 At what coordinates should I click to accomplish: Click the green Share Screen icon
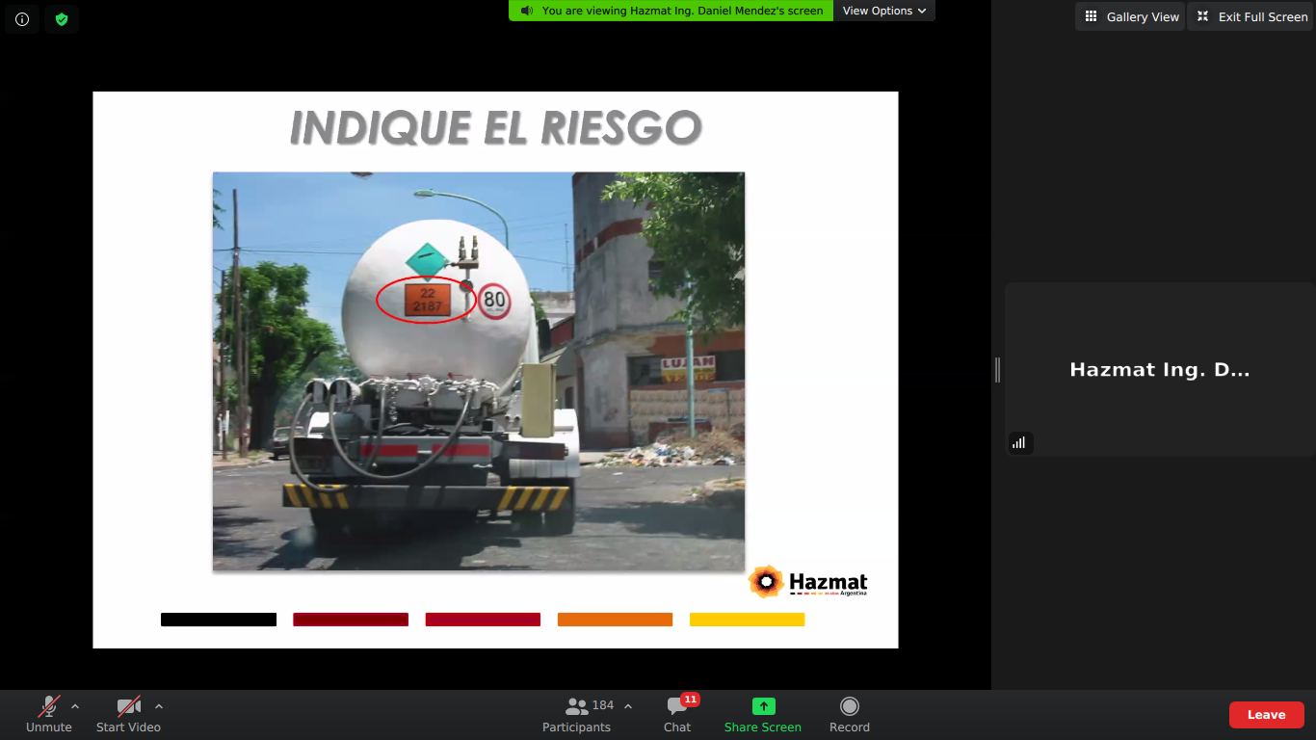[763, 706]
